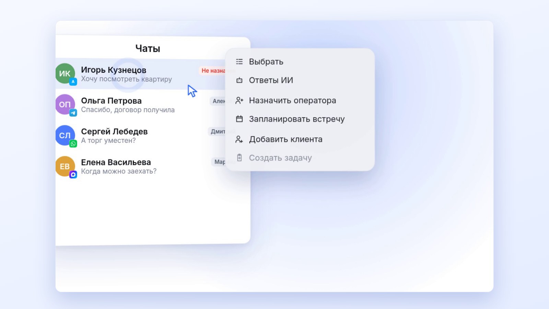This screenshot has width=549, height=309.
Task: Click the WhatsApp badge on Сергей Лебедев's avatar
Action: pyautogui.click(x=73, y=144)
